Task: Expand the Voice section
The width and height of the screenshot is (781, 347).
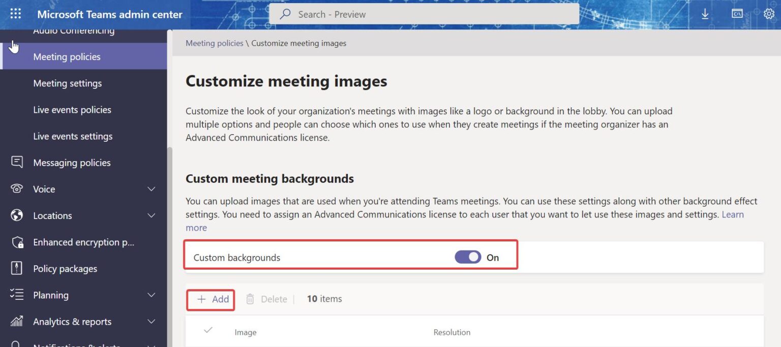Action: 151,189
